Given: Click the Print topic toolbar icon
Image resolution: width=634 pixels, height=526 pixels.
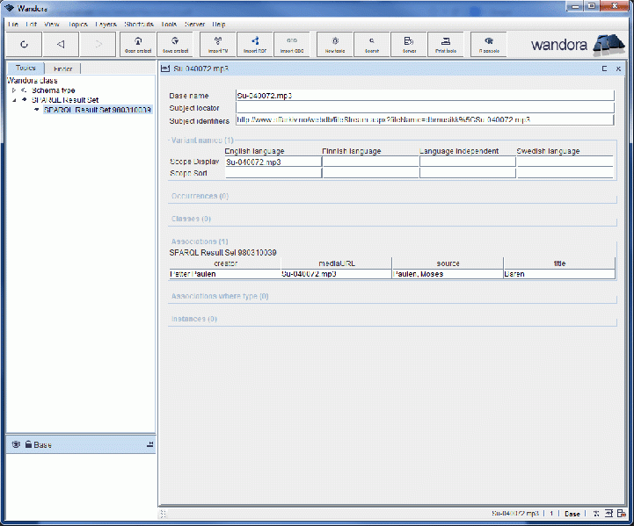Looking at the screenshot, I should [446, 44].
